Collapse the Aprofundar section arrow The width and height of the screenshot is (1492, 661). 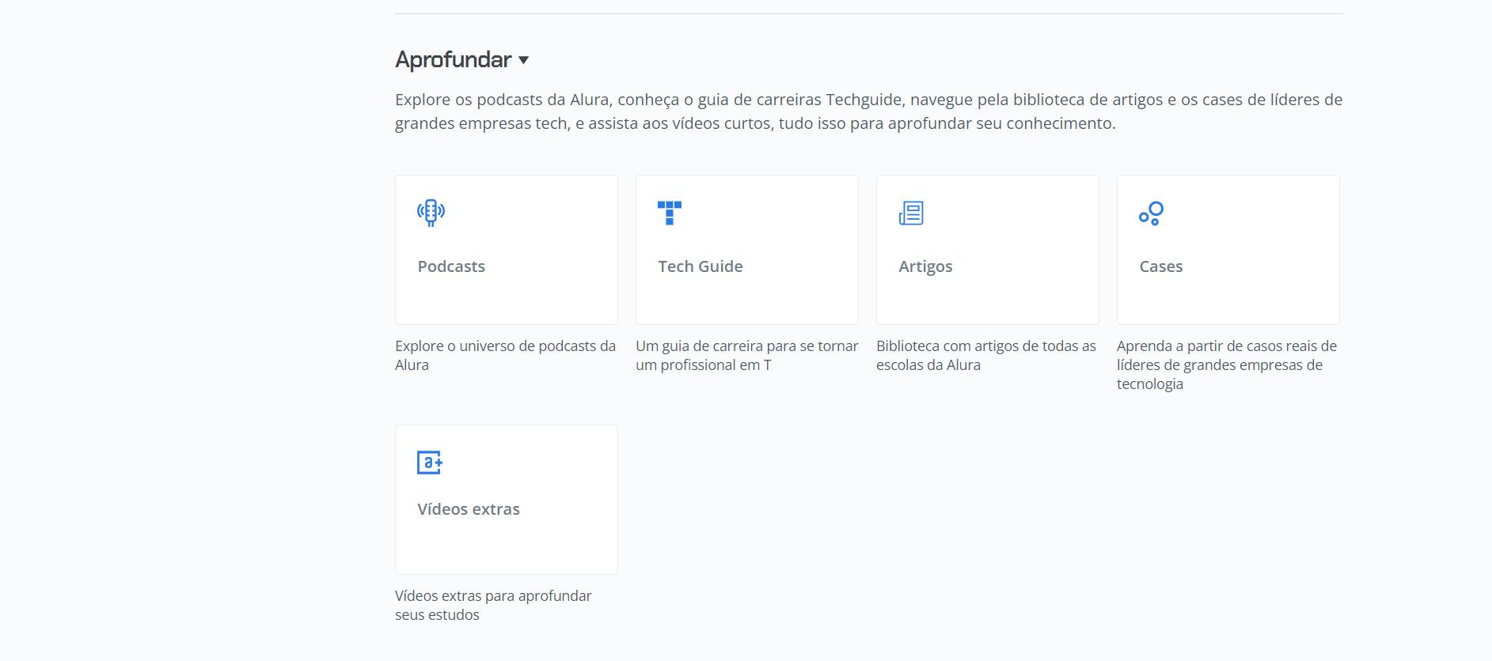click(523, 60)
